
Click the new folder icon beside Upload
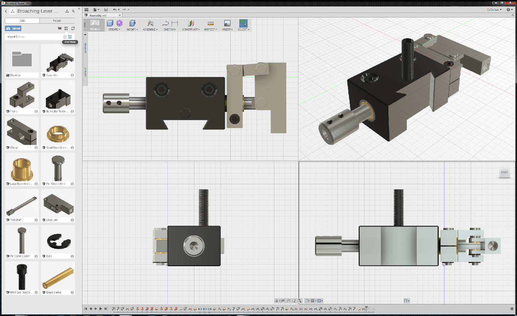60,28
